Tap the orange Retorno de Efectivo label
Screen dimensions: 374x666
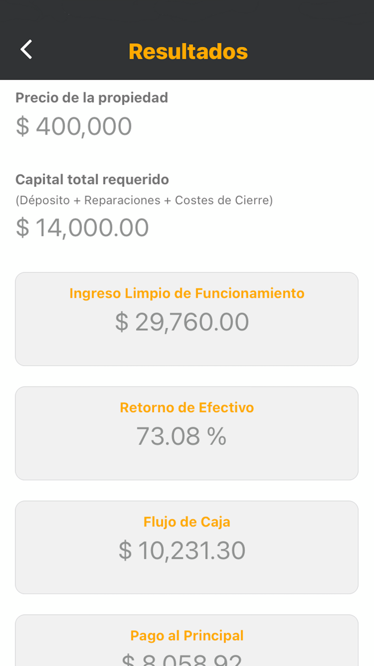coord(186,407)
